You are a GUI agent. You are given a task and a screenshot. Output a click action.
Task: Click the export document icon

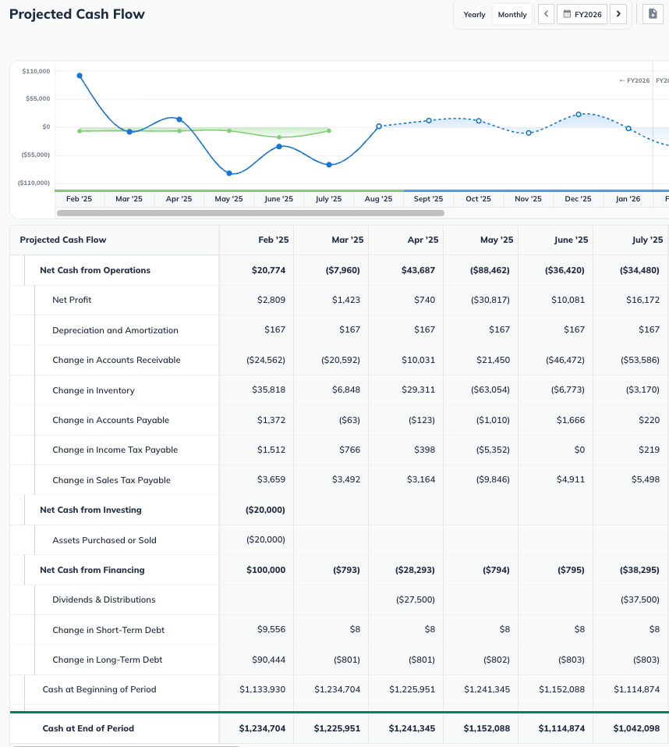pyautogui.click(x=653, y=14)
